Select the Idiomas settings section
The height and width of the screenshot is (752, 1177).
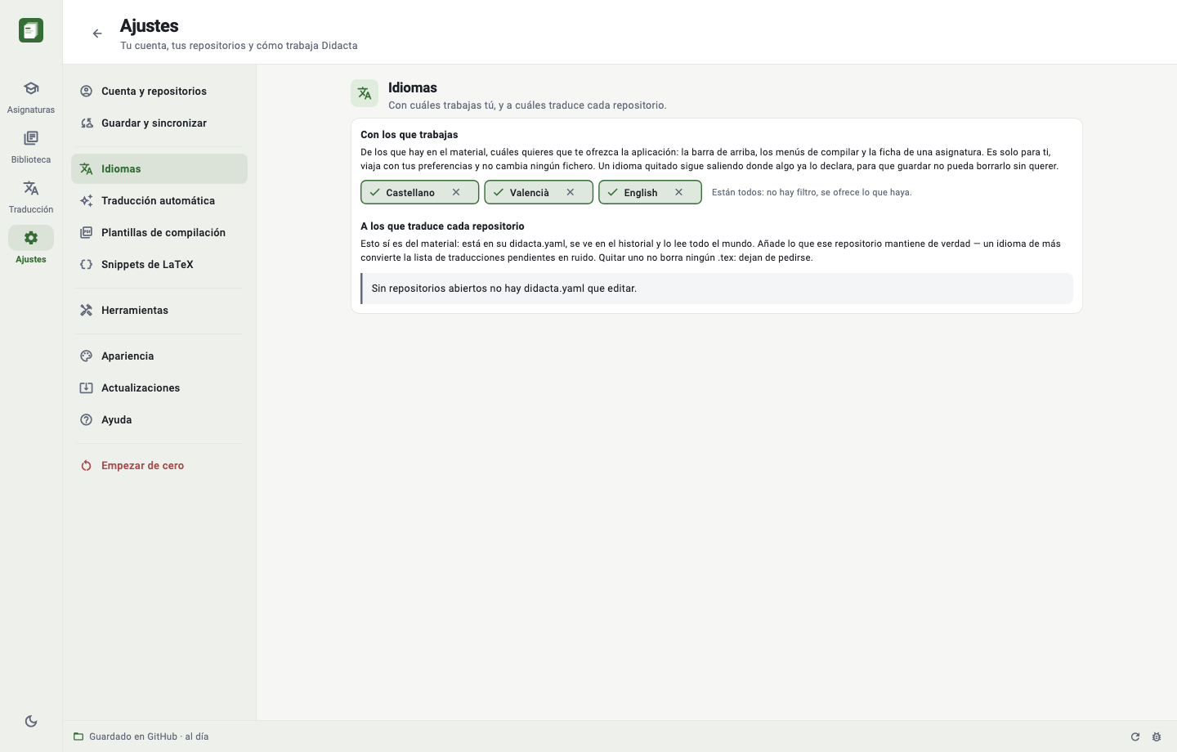click(159, 169)
